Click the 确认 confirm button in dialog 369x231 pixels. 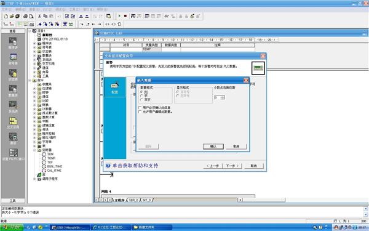(213, 147)
